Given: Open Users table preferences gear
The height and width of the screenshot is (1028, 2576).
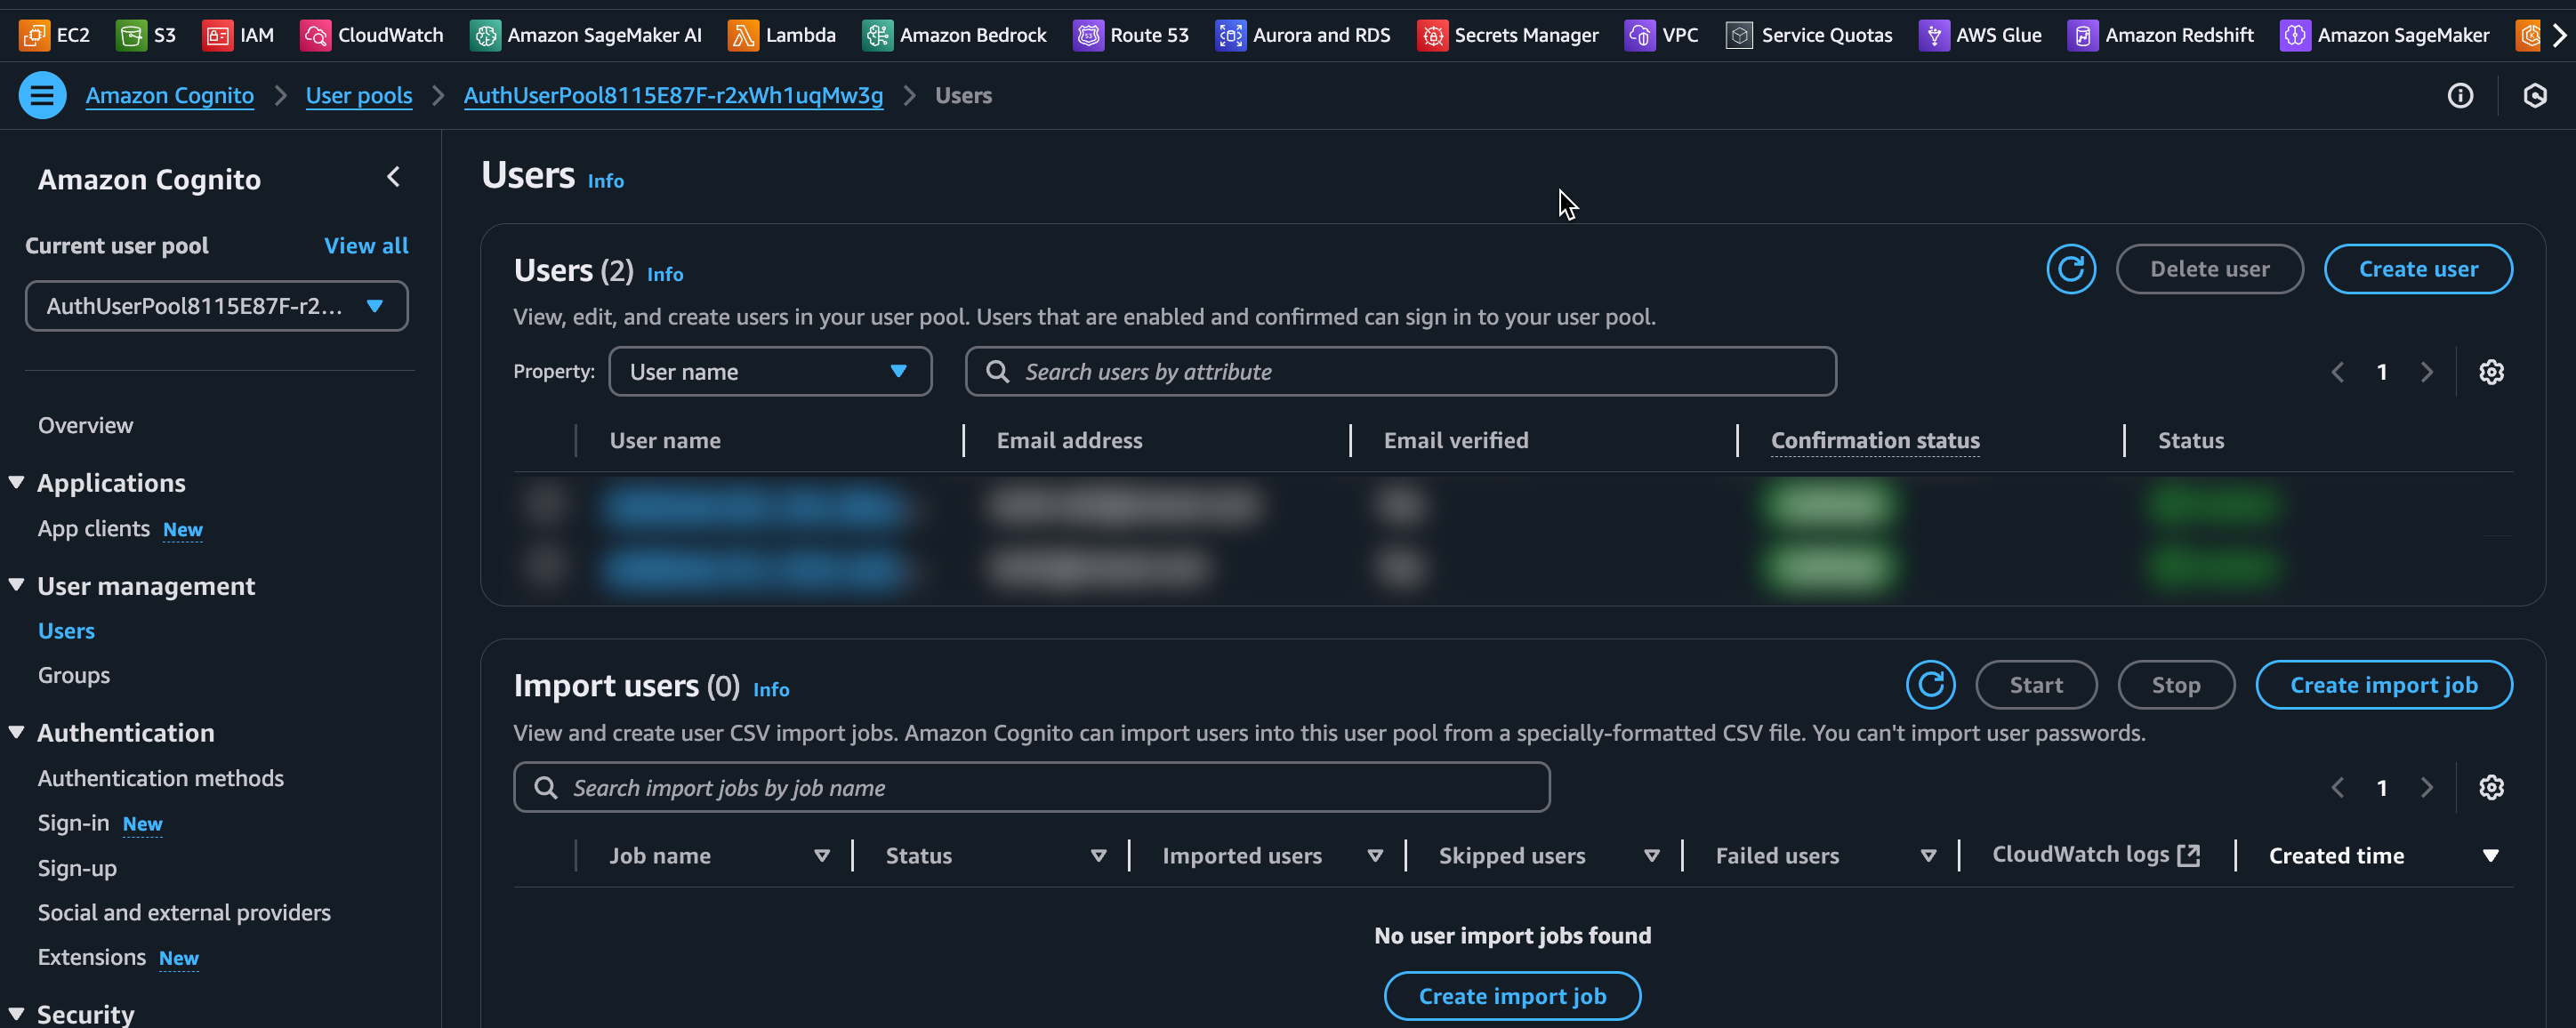Looking at the screenshot, I should 2490,372.
